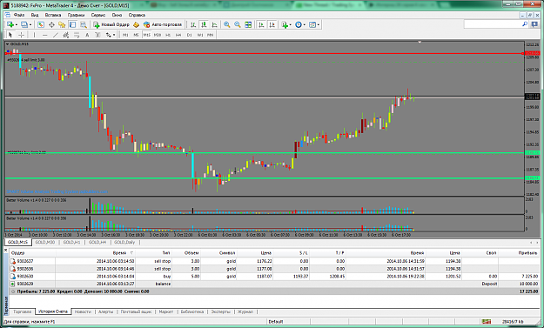Open the Indicators list icon
Viewport: 544px width, 328px height.
[x=285, y=24]
